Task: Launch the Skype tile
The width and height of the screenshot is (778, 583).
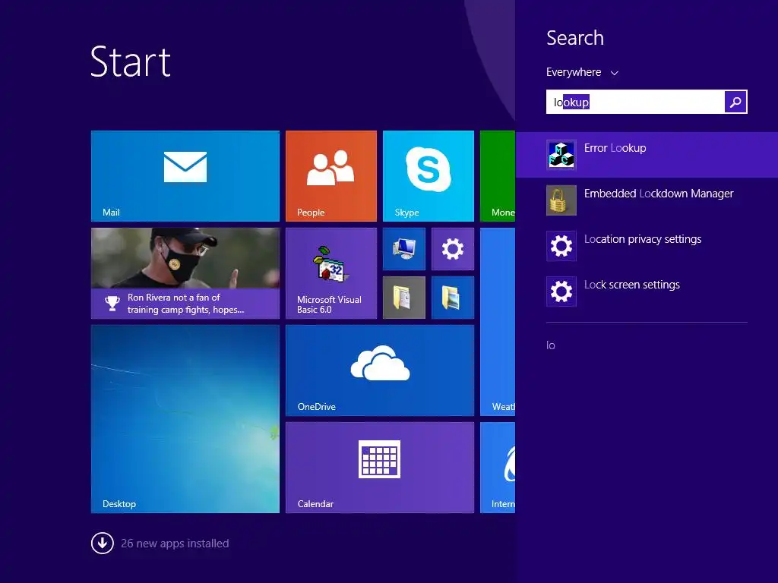Action: [429, 176]
